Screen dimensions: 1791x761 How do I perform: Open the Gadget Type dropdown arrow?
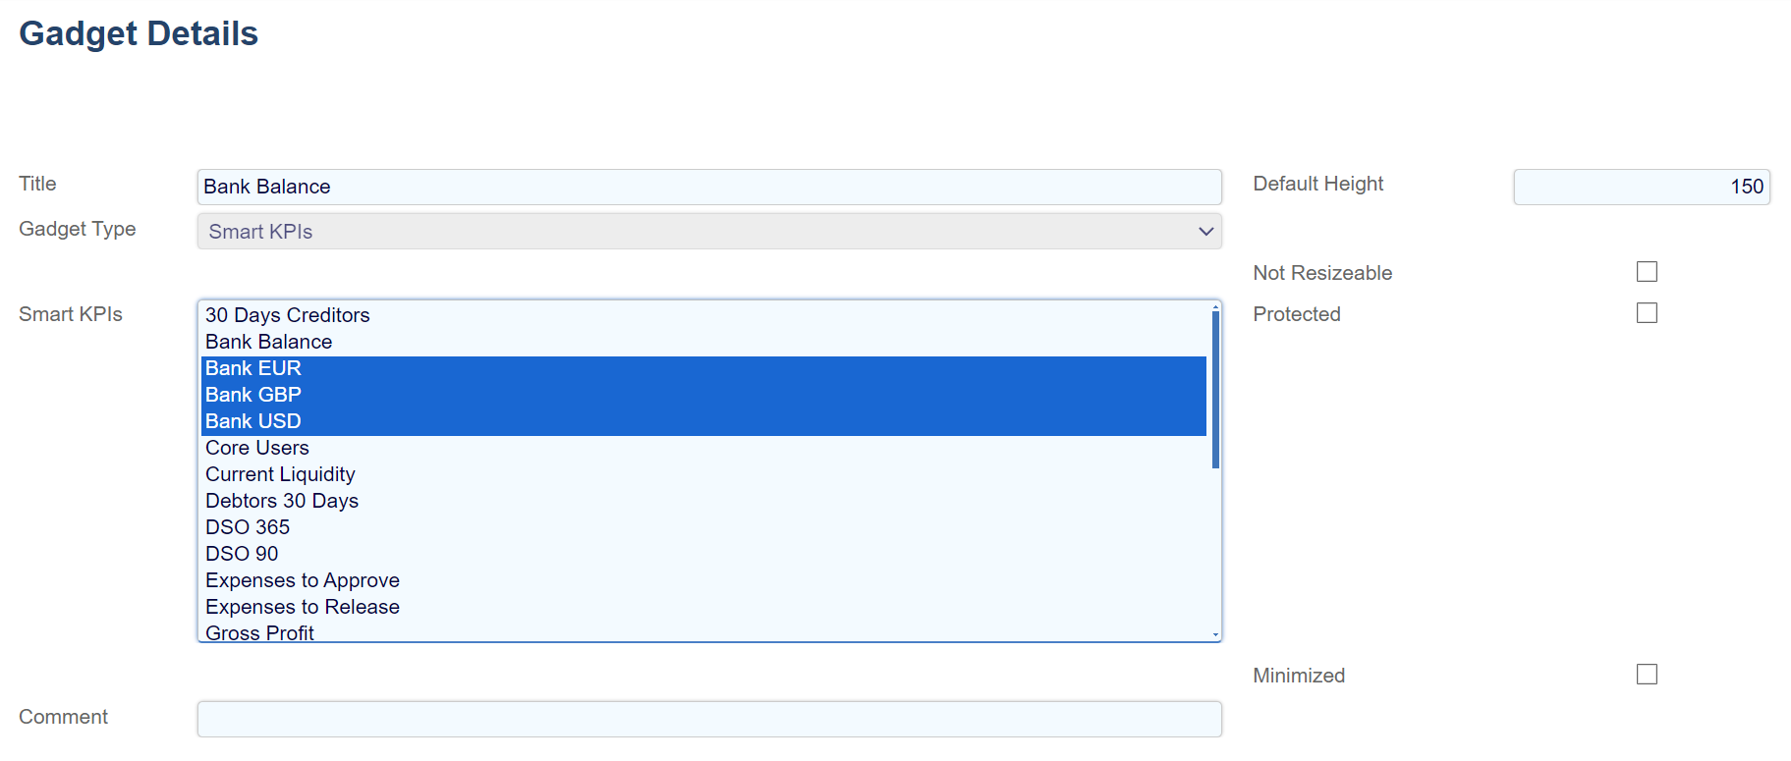pos(1205,232)
